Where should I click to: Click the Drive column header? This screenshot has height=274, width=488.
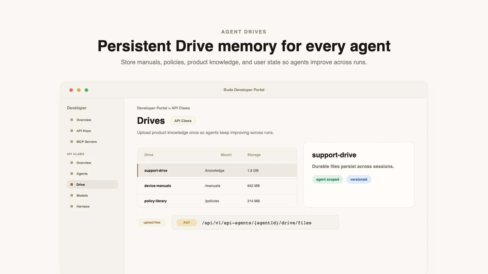149,155
